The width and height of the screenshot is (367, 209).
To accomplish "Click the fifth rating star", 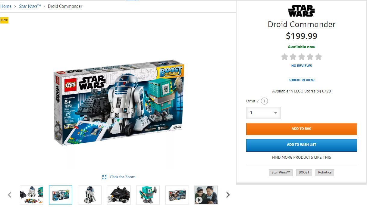I will [x=318, y=57].
